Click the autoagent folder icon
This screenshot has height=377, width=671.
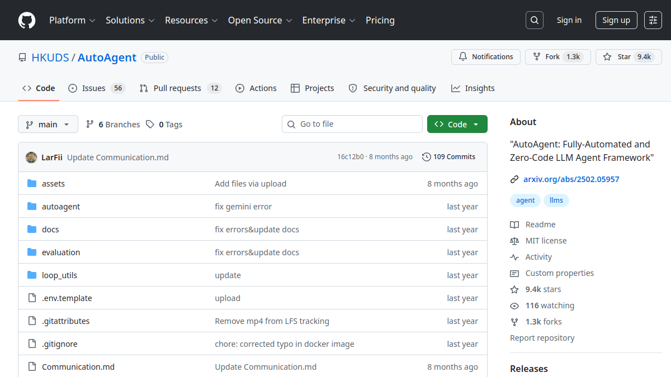[32, 207]
